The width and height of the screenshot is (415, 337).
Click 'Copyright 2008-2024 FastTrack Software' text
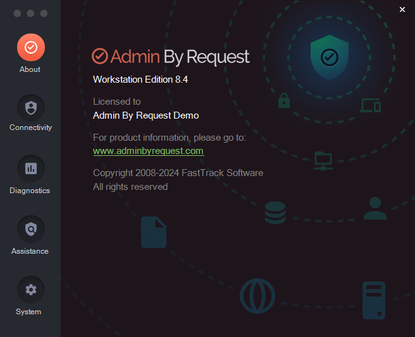[178, 173]
